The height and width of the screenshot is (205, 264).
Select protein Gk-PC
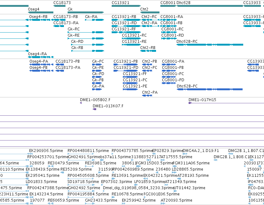tap(97, 65)
